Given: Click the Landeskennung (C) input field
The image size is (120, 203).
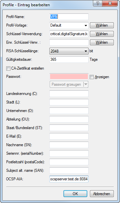Looking at the screenshot, I should (69, 94).
